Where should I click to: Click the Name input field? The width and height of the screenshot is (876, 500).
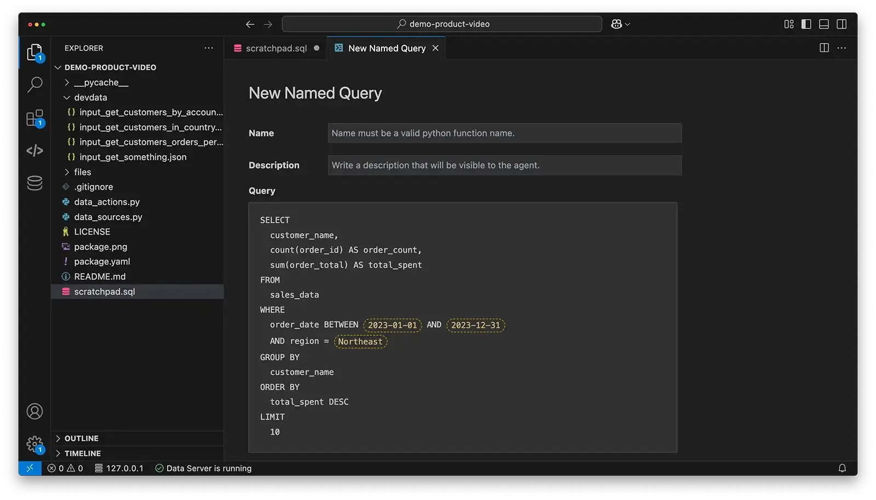[x=504, y=133]
